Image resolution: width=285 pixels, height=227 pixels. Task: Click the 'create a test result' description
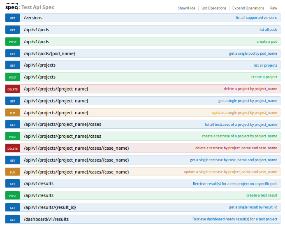point(262,195)
